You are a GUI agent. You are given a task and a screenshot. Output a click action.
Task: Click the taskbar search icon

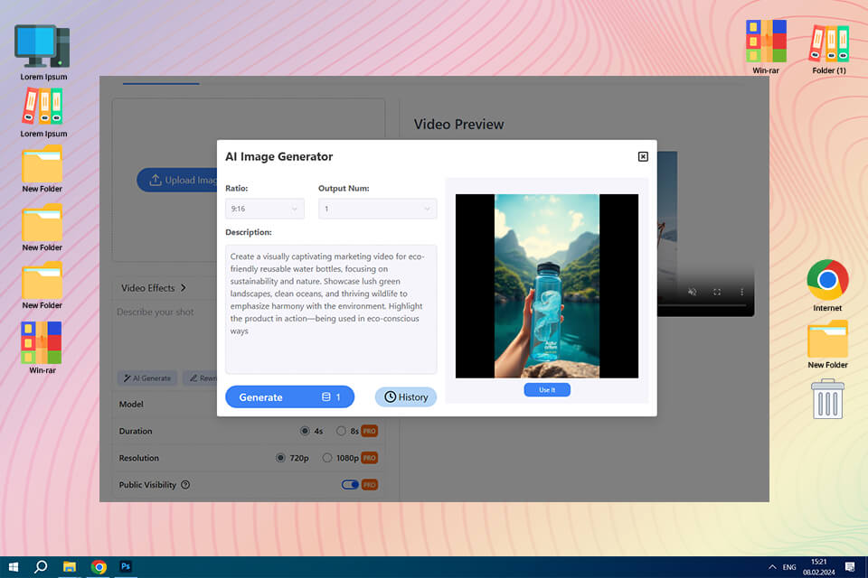(x=41, y=566)
